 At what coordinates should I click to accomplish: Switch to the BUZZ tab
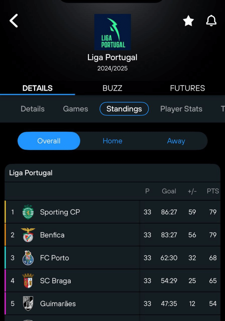pyautogui.click(x=112, y=88)
